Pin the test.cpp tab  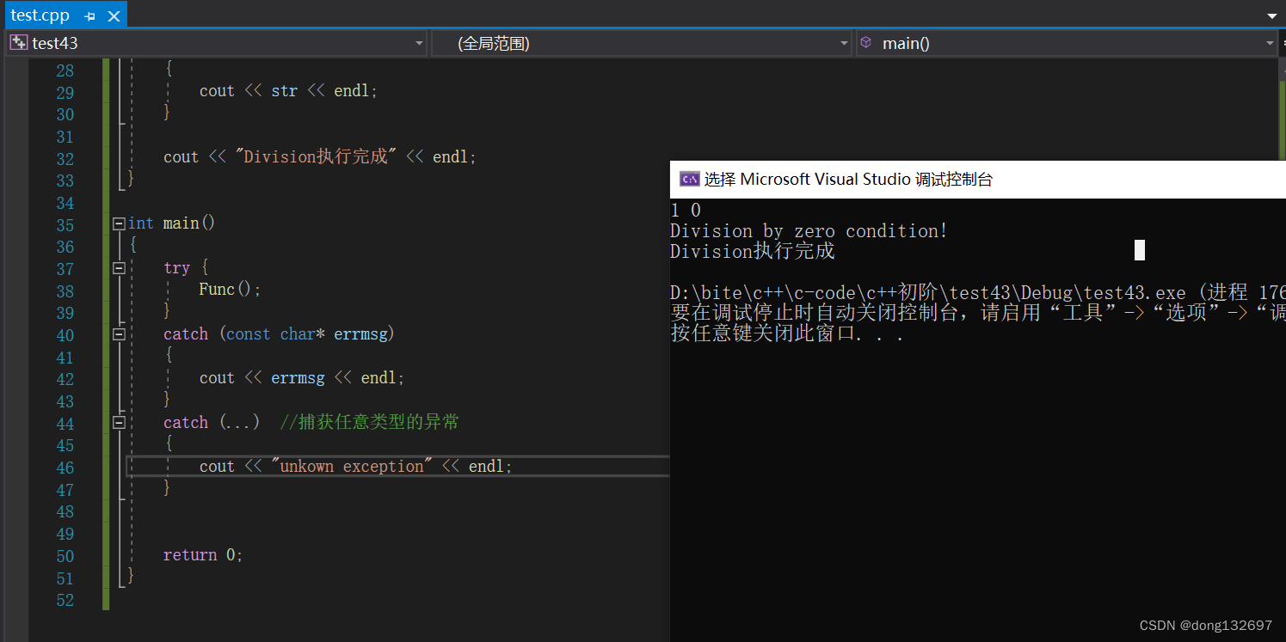point(90,16)
